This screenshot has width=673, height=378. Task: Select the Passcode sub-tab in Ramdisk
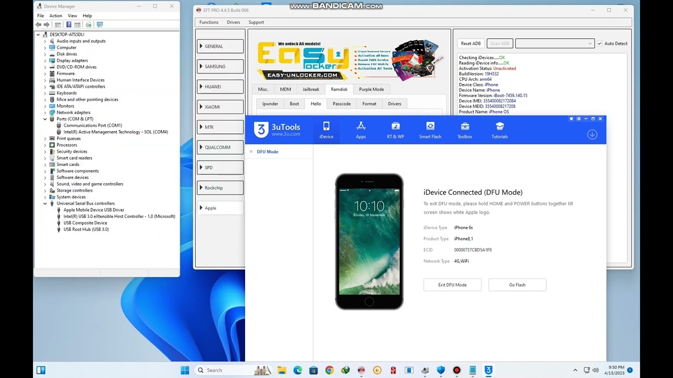coord(341,104)
